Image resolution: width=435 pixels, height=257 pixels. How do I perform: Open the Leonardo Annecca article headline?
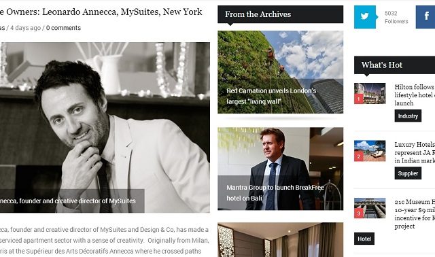[101, 12]
